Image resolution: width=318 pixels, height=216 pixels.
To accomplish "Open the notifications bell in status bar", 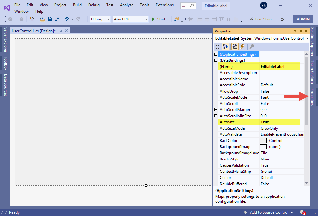I will 302,212.
